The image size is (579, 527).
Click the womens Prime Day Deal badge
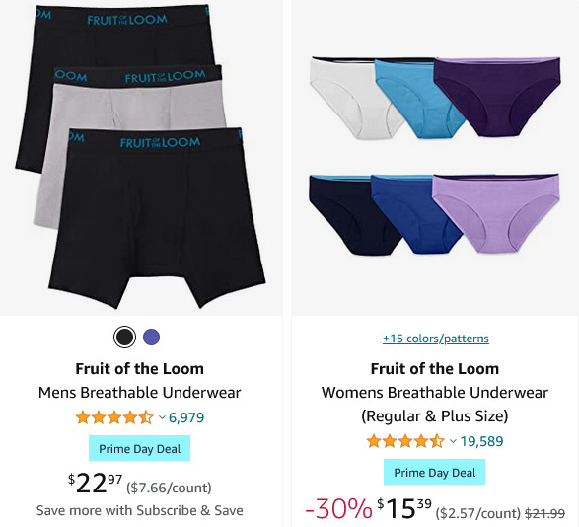(434, 472)
